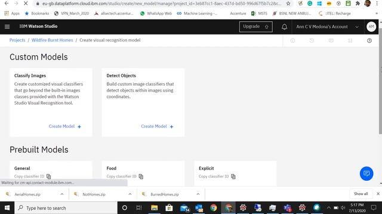Expand AerialHomes.zip download options
Screen dimensions: 382x214
[x=62, y=194]
